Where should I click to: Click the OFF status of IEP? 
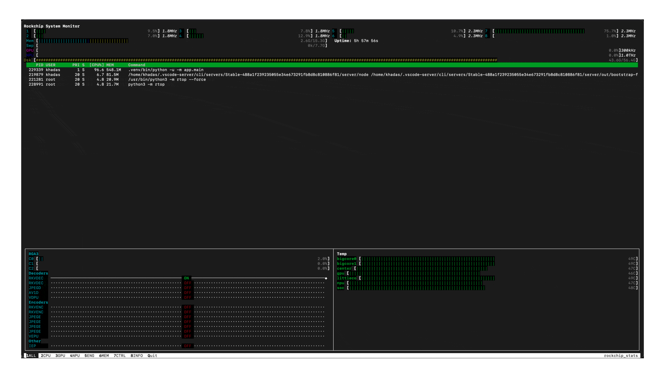pyautogui.click(x=188, y=346)
